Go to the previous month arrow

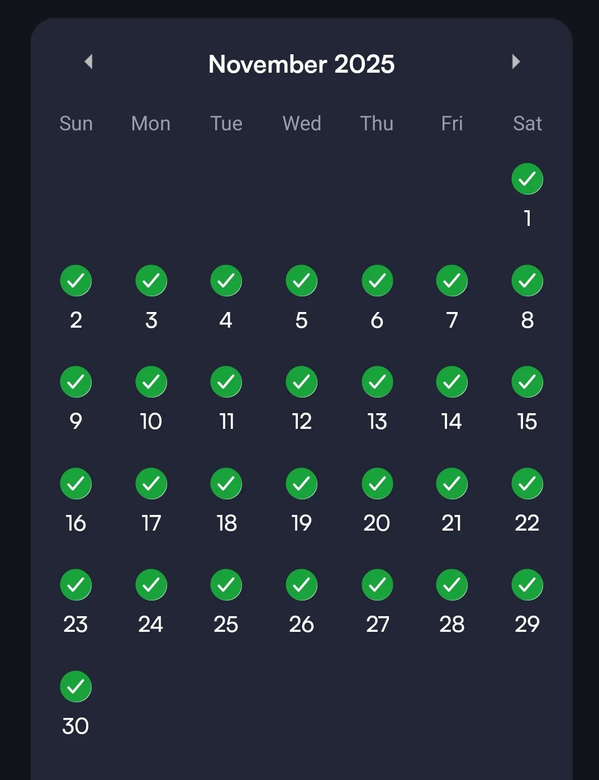tap(88, 62)
